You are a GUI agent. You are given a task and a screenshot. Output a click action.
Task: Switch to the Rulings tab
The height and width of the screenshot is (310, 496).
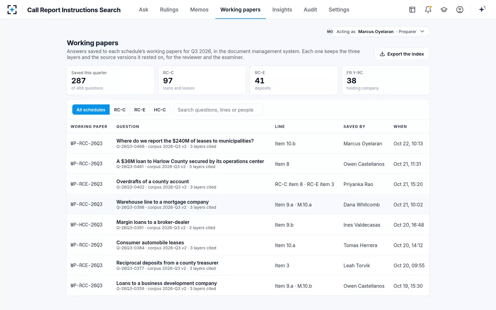tap(169, 10)
